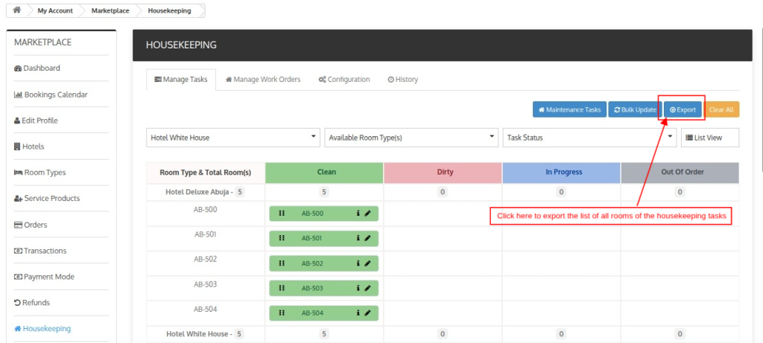This screenshot has height=343, width=763.
Task: Open Hotel White House dropdown
Action: click(233, 138)
